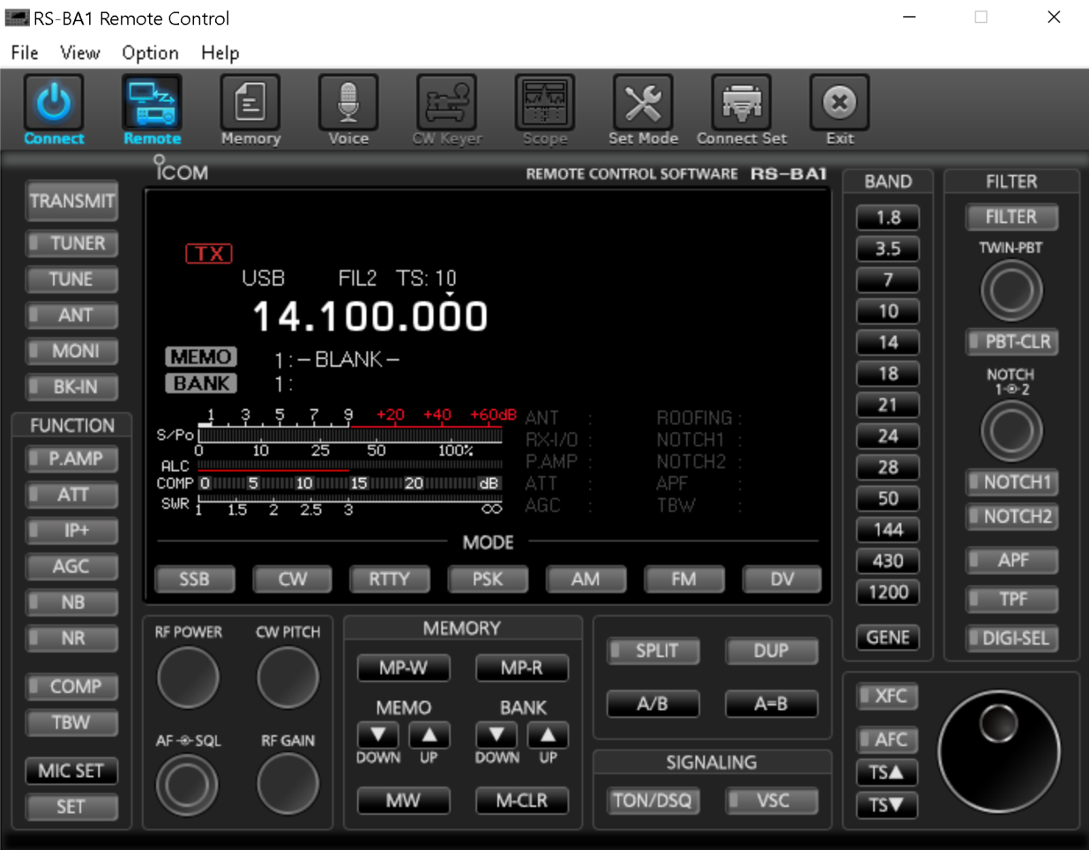This screenshot has height=850, width=1089.
Task: Select RTTY mode
Action: (x=390, y=579)
